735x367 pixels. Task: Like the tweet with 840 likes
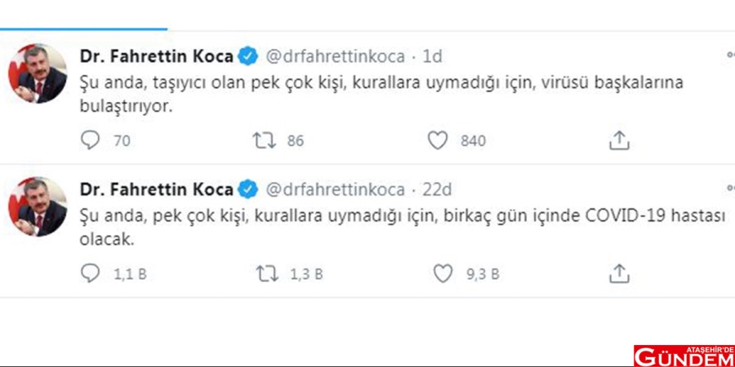(439, 140)
